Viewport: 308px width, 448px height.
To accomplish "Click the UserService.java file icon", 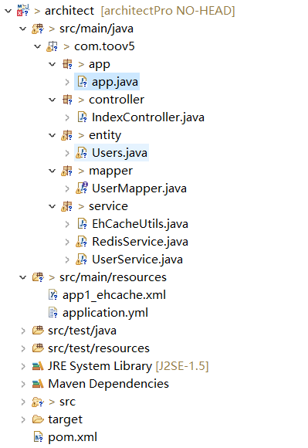I will pyautogui.click(x=81, y=260).
